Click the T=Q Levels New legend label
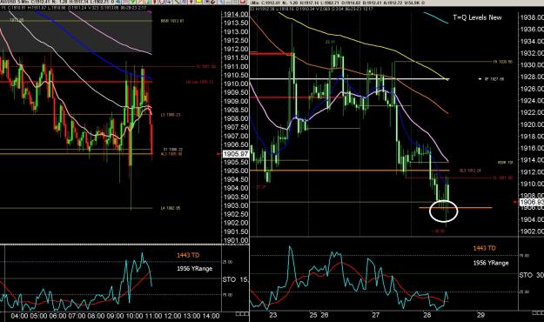The height and width of the screenshot is (322, 544). point(477,17)
